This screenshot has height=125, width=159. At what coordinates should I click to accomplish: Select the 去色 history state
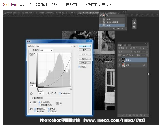112,25
